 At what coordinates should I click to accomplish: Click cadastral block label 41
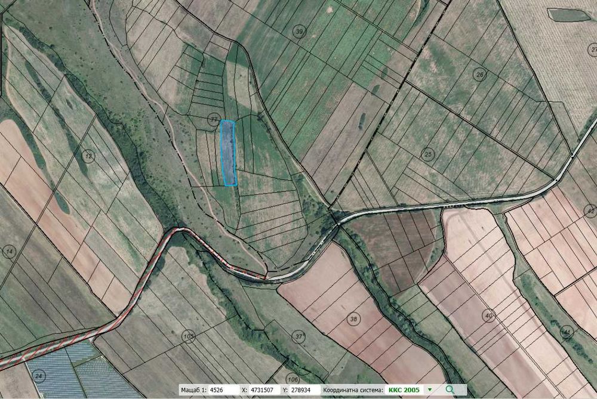point(567,332)
